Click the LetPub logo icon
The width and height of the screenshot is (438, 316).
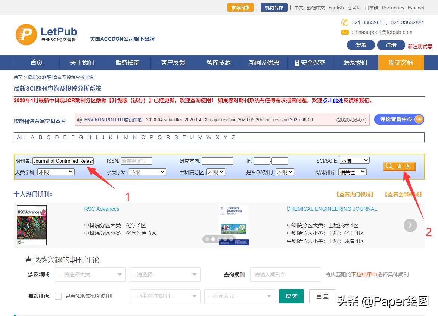click(x=26, y=35)
